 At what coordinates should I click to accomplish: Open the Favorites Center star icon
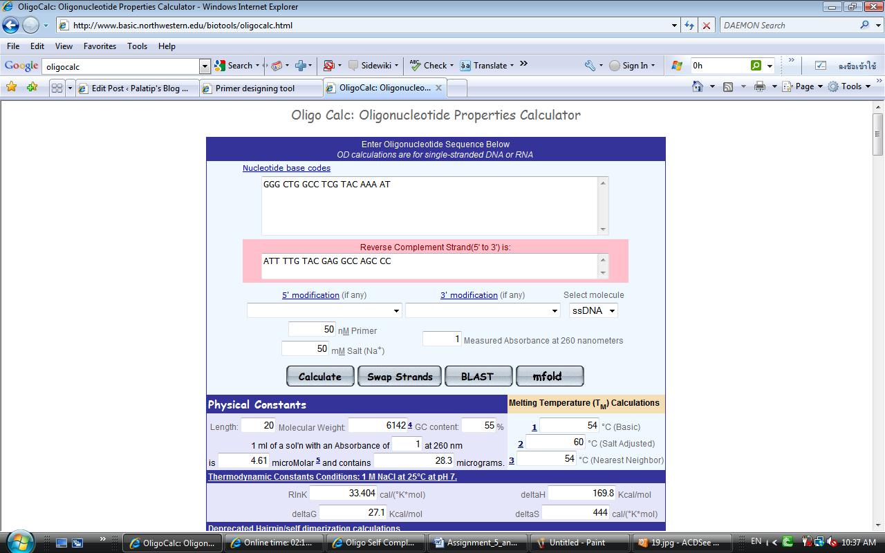[11, 87]
